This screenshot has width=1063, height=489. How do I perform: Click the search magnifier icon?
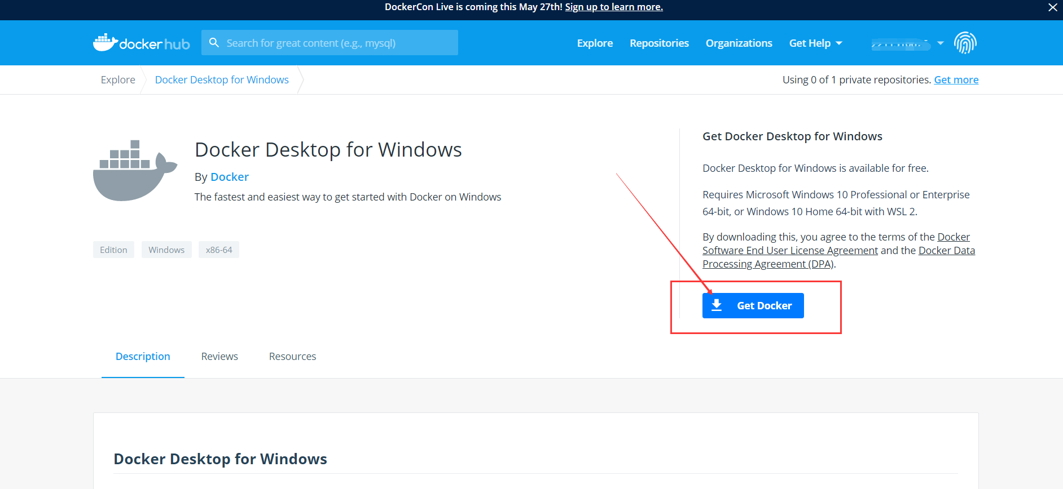coord(214,43)
